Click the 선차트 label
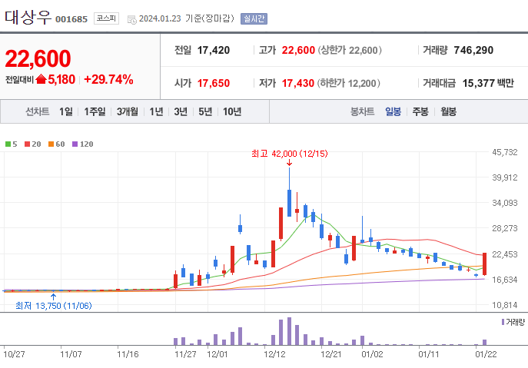 click(38, 111)
